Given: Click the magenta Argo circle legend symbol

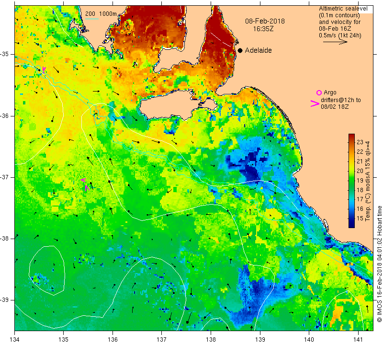Looking at the screenshot, I should (319, 92).
